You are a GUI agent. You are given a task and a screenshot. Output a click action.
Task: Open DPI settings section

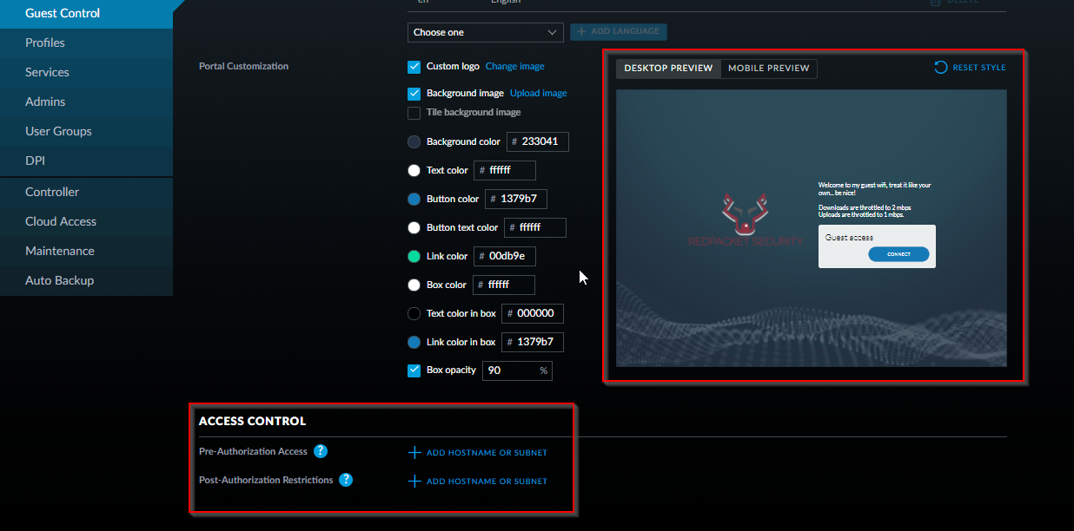[x=86, y=161]
